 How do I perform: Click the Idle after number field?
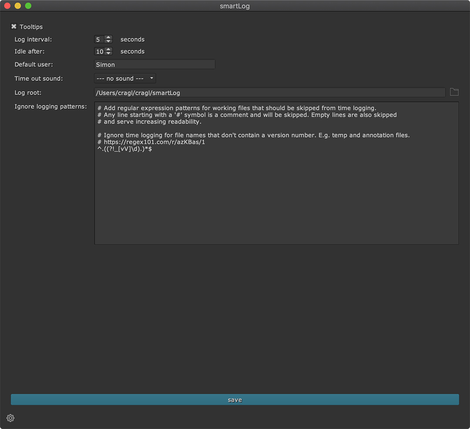pyautogui.click(x=99, y=52)
